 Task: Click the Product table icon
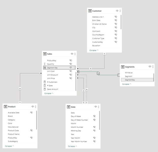point(5,107)
